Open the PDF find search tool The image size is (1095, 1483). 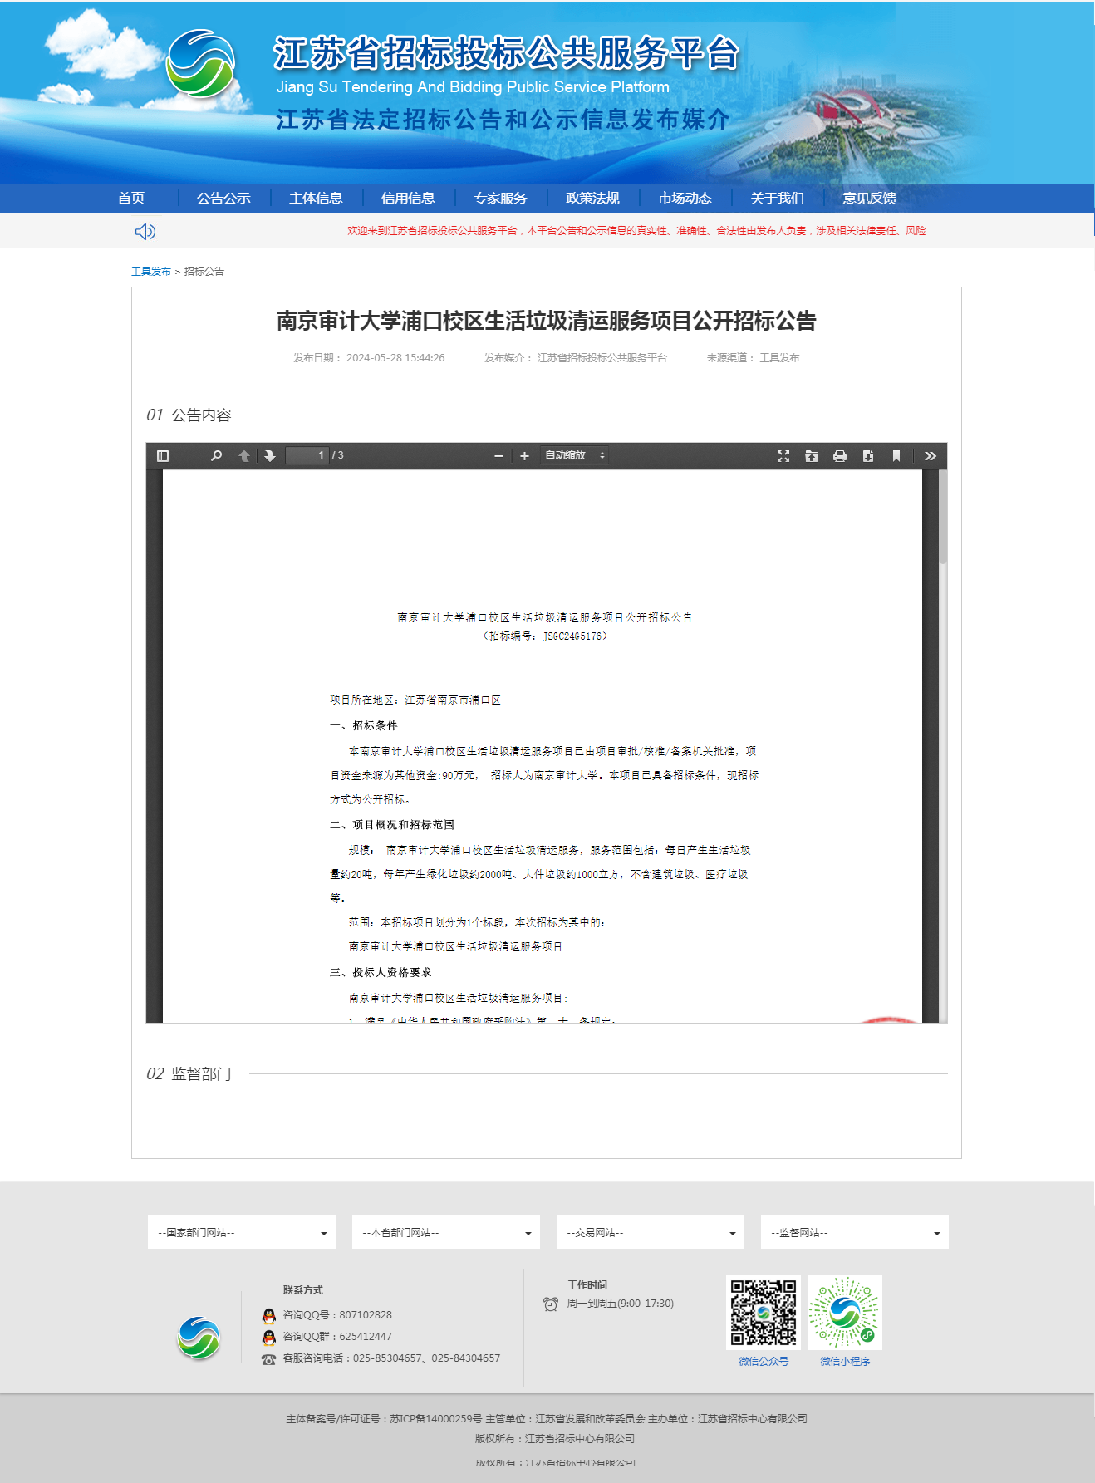[216, 455]
